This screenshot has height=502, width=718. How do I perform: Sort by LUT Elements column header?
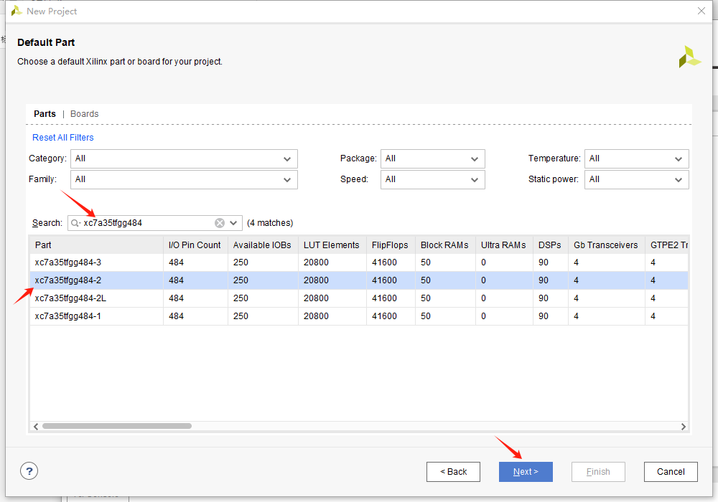coord(332,245)
